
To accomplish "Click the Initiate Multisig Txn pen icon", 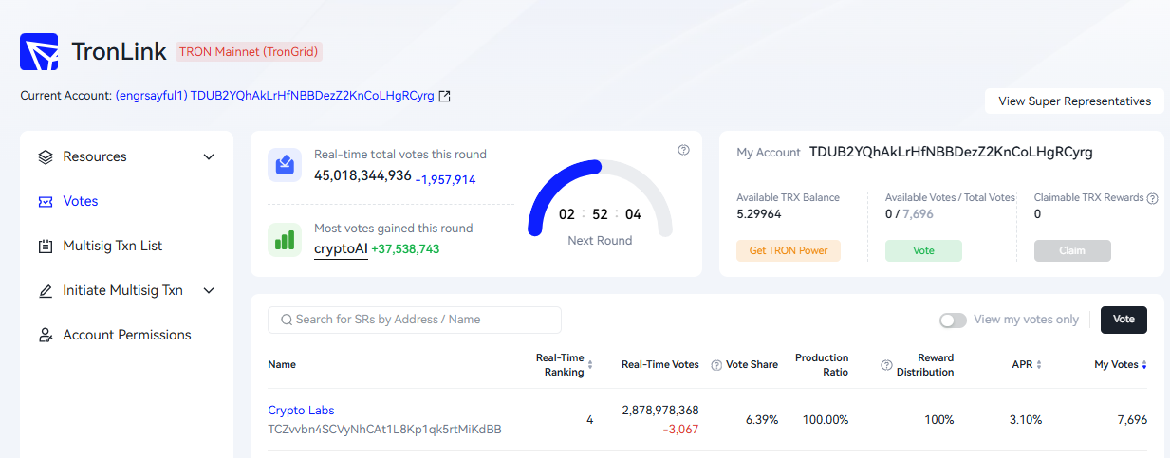I will point(46,291).
